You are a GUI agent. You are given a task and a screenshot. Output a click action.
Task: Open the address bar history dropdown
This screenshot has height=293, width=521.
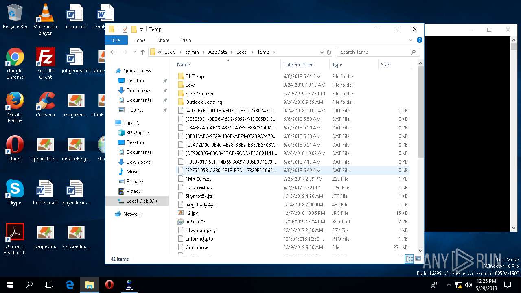pos(322,52)
